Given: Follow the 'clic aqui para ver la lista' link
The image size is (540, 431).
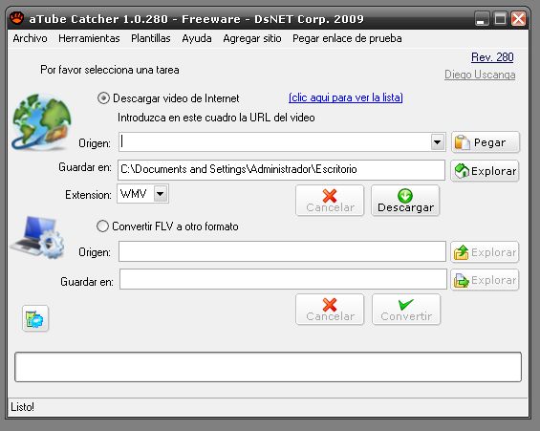Looking at the screenshot, I should tap(346, 97).
